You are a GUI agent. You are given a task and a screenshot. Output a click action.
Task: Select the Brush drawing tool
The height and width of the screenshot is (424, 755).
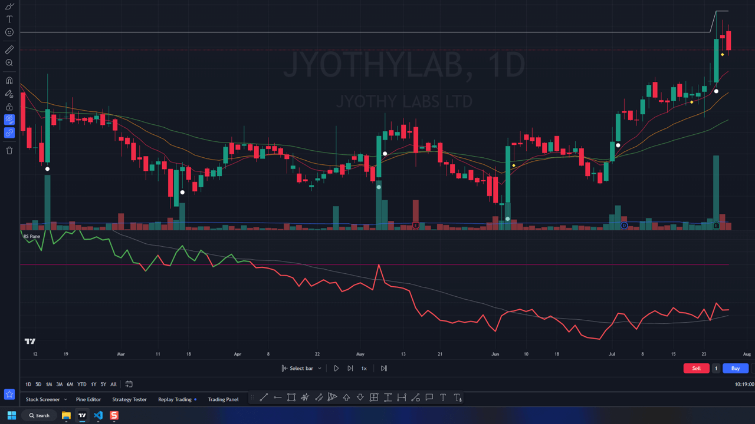click(x=9, y=6)
